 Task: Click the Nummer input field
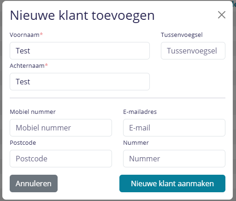coord(174,159)
